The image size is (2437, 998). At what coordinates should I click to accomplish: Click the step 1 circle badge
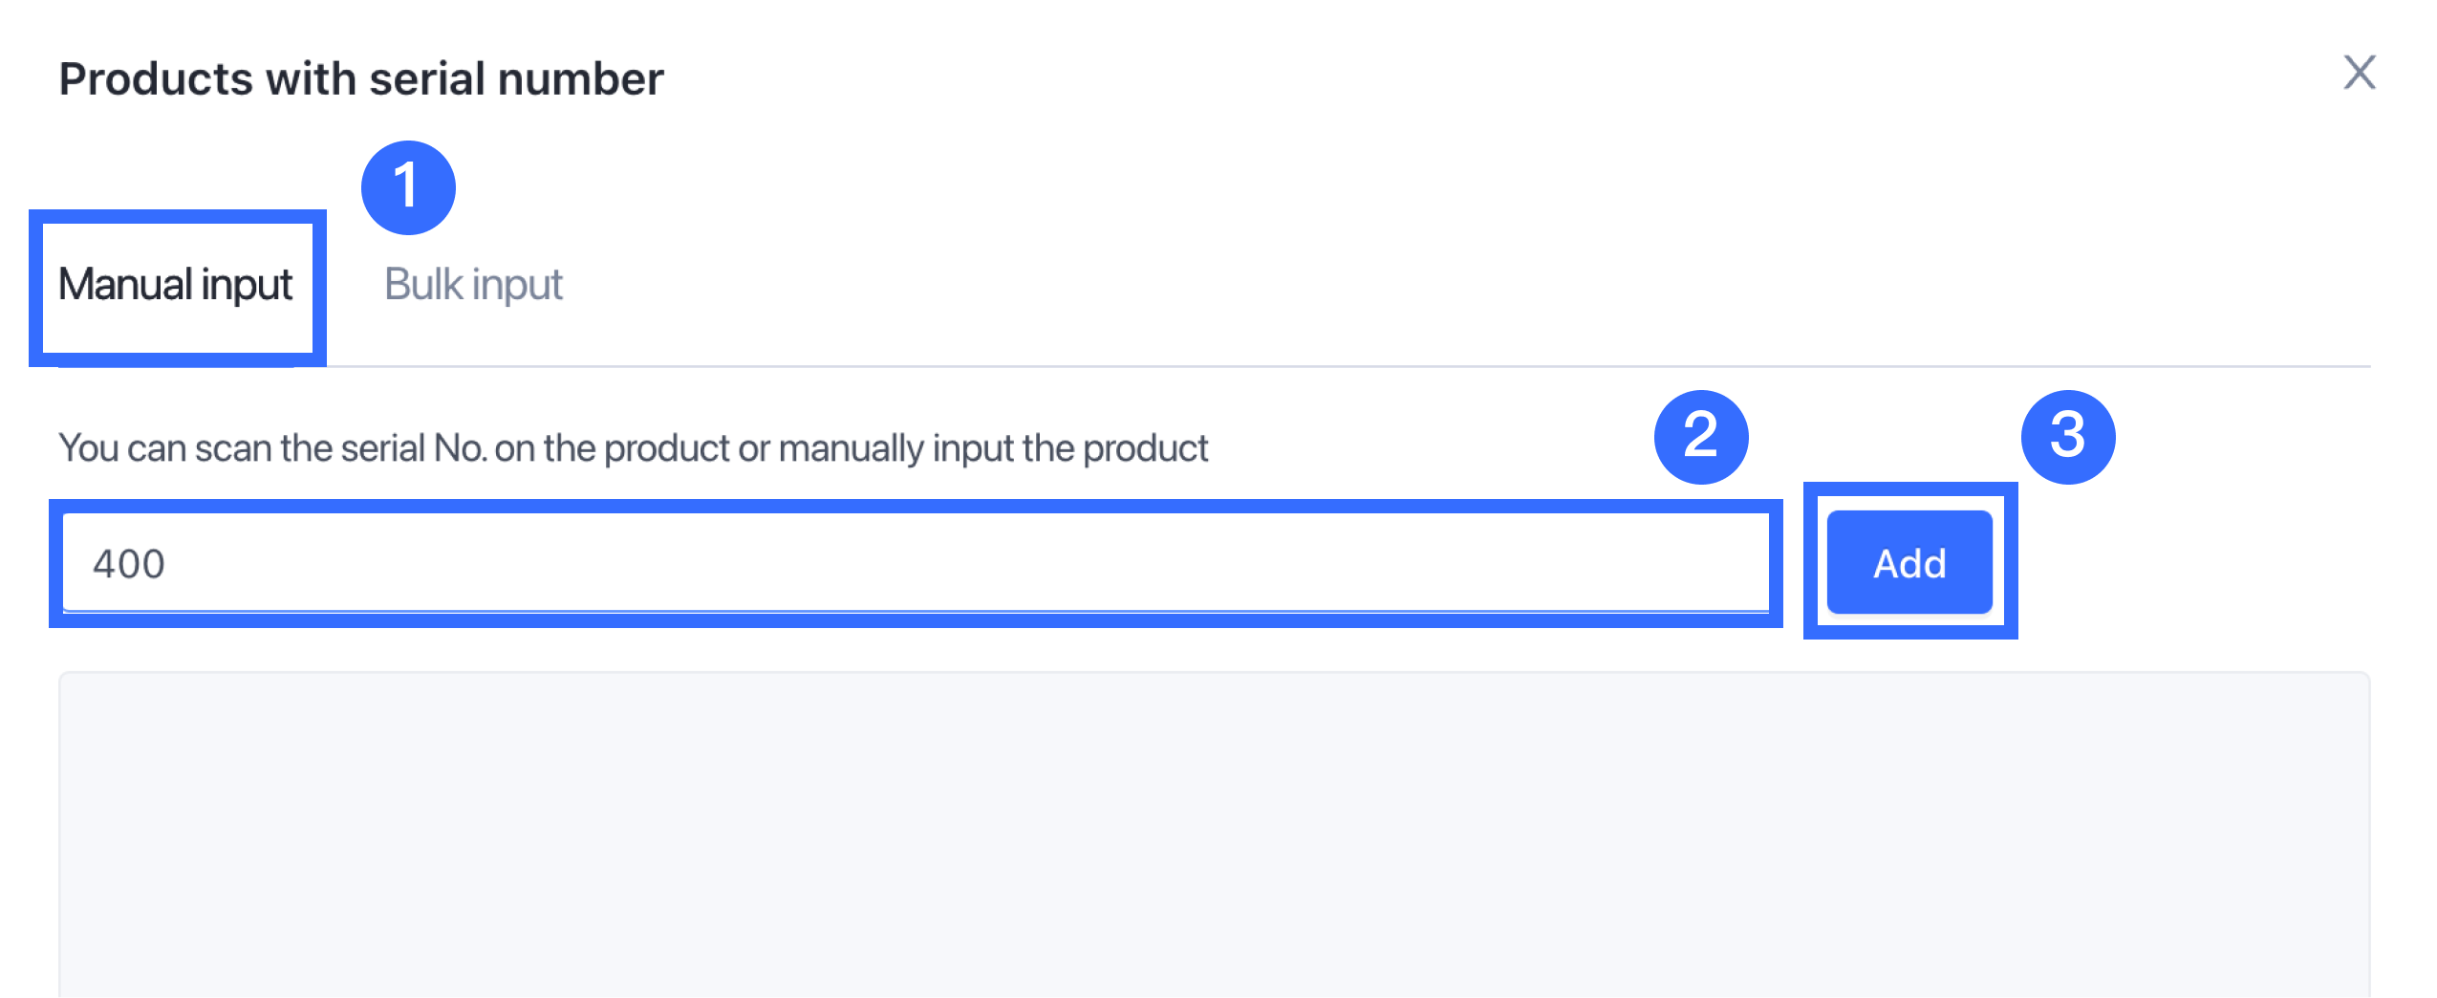click(408, 186)
